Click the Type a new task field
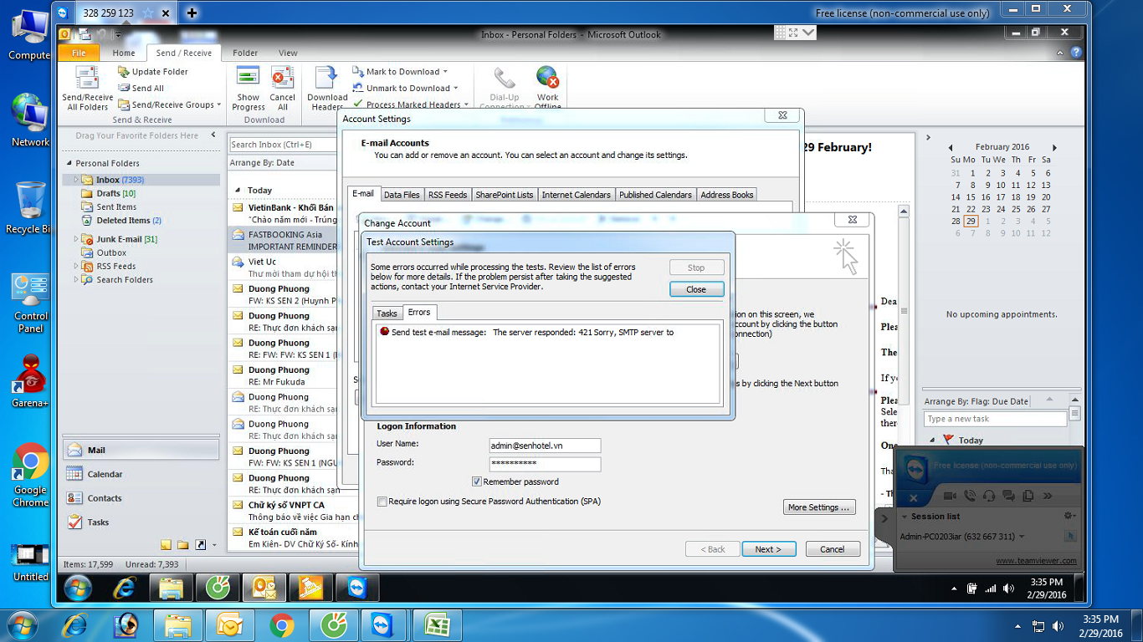The width and height of the screenshot is (1143, 642). 996,419
